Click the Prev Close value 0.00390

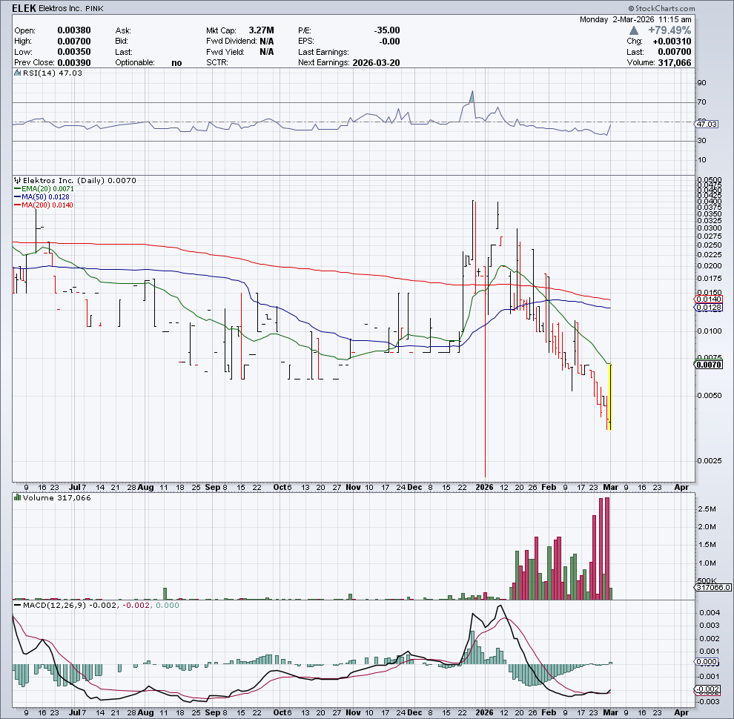[74, 63]
